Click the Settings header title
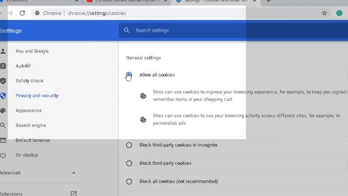The width and height of the screenshot is (348, 196). coord(11,30)
